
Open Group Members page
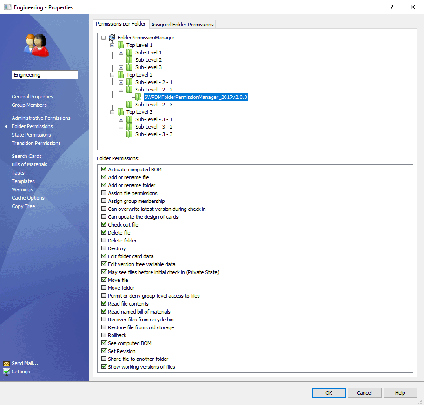(29, 105)
